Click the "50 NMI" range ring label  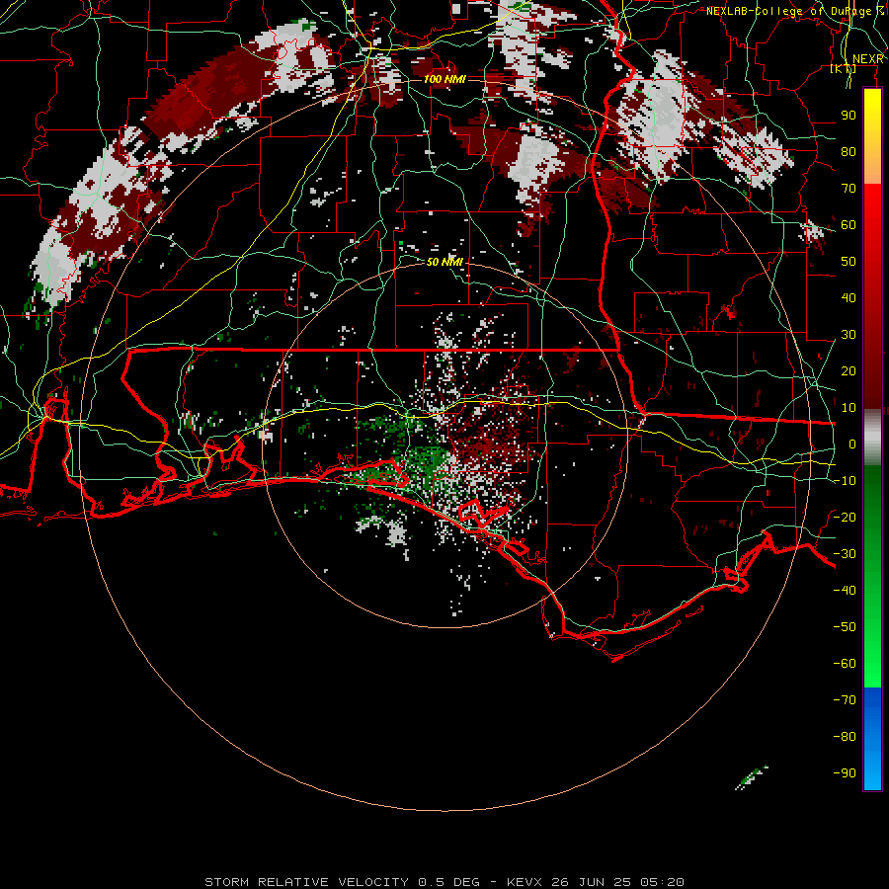444,262
